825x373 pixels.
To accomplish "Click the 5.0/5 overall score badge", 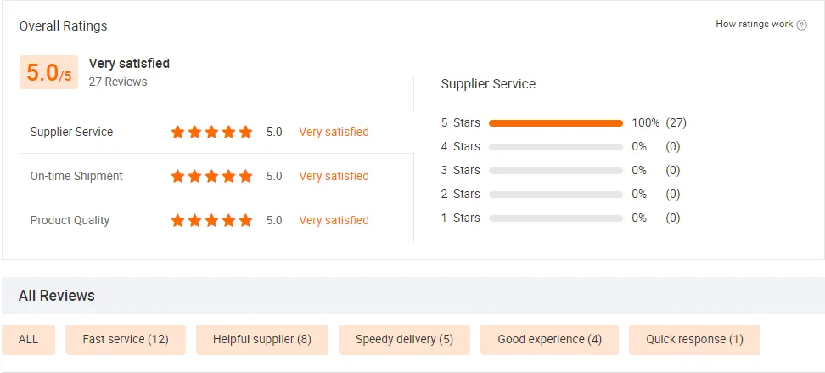I will 49,73.
